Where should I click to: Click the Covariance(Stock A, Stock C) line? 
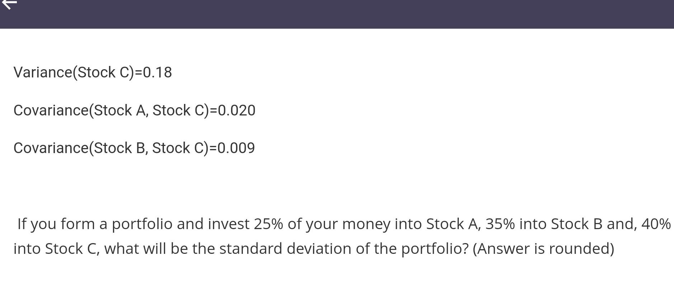pos(134,110)
